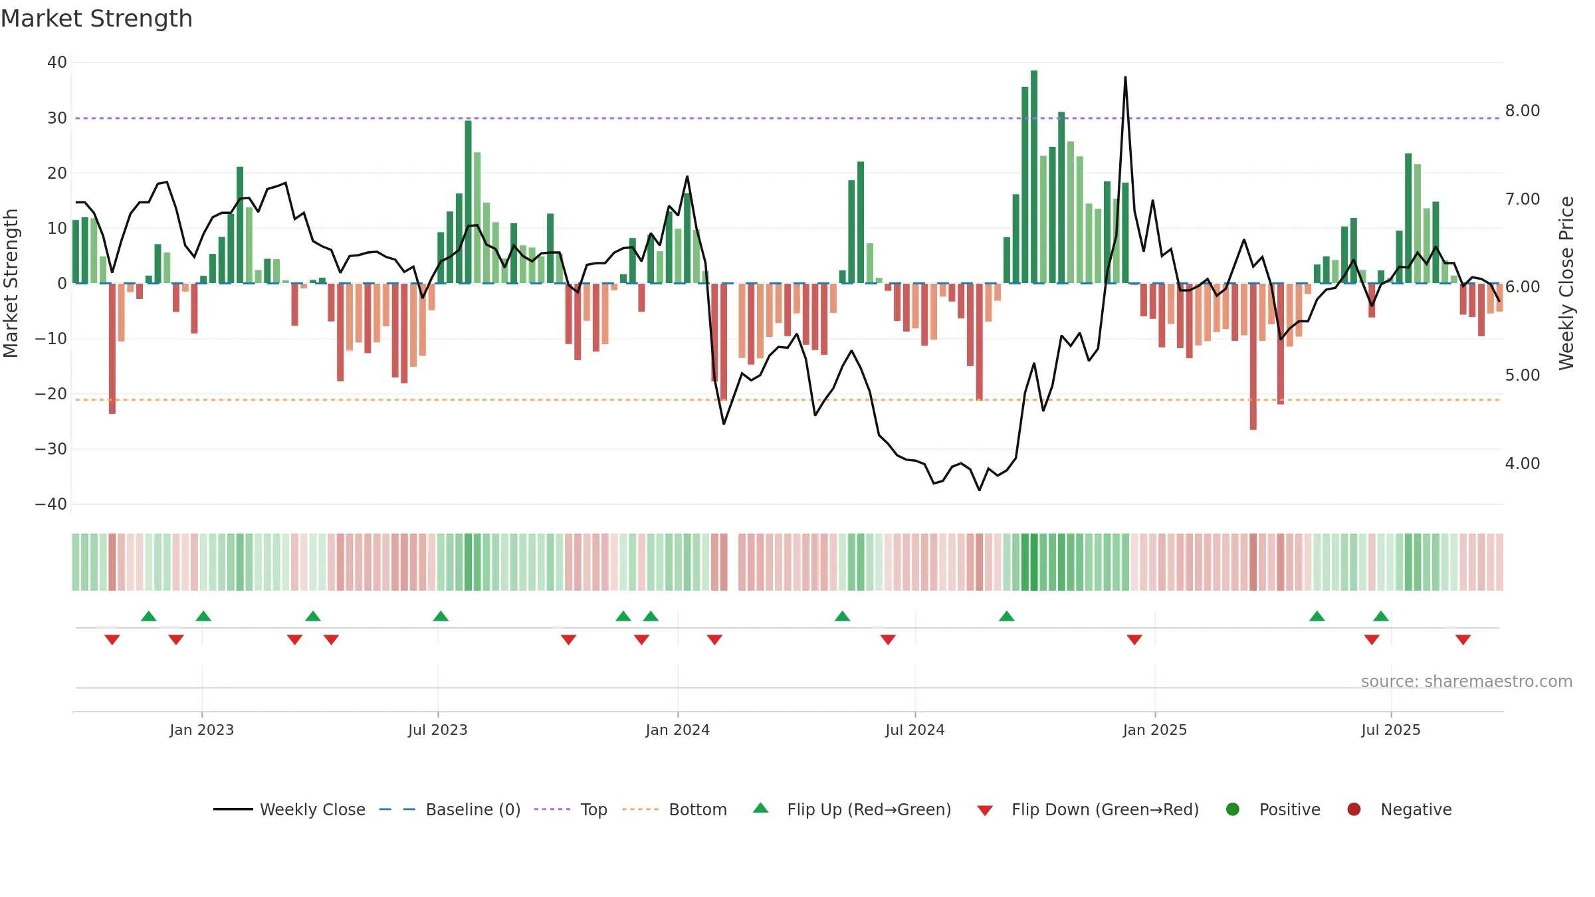Click the Negative legend label
This screenshot has height=897, width=1595.
coord(1416,809)
